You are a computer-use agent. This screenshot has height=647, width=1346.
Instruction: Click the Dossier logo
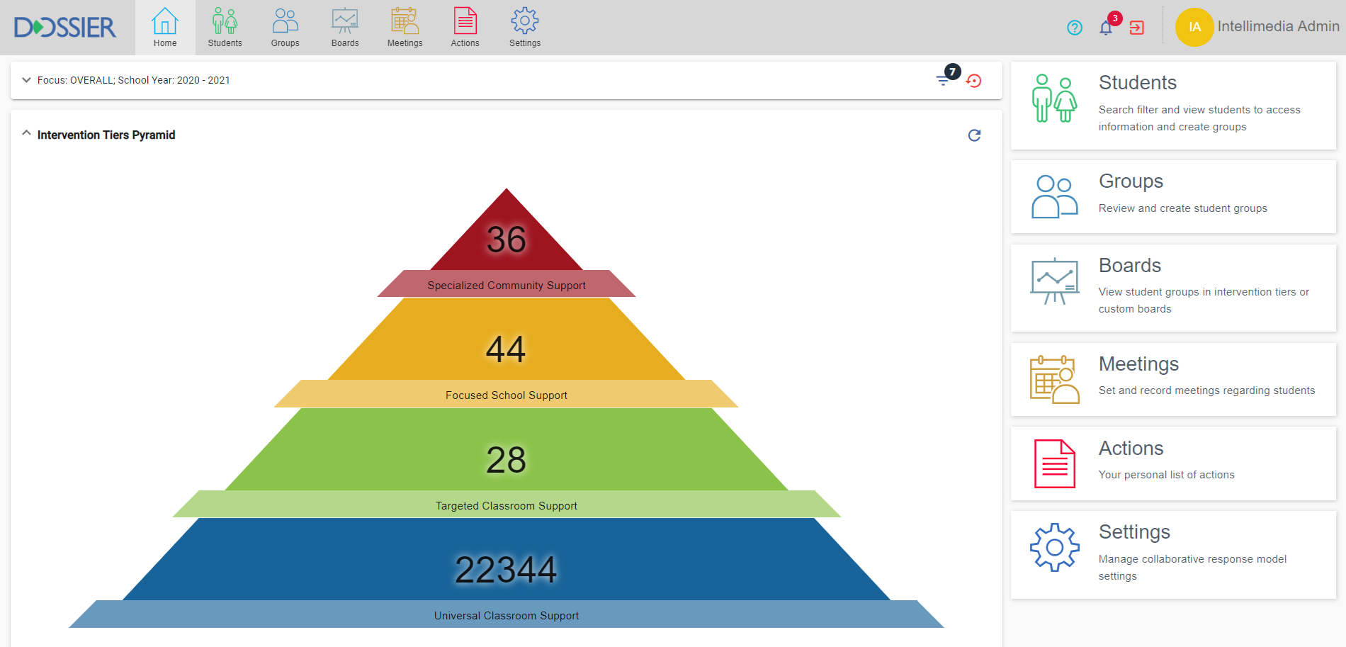pyautogui.click(x=65, y=28)
